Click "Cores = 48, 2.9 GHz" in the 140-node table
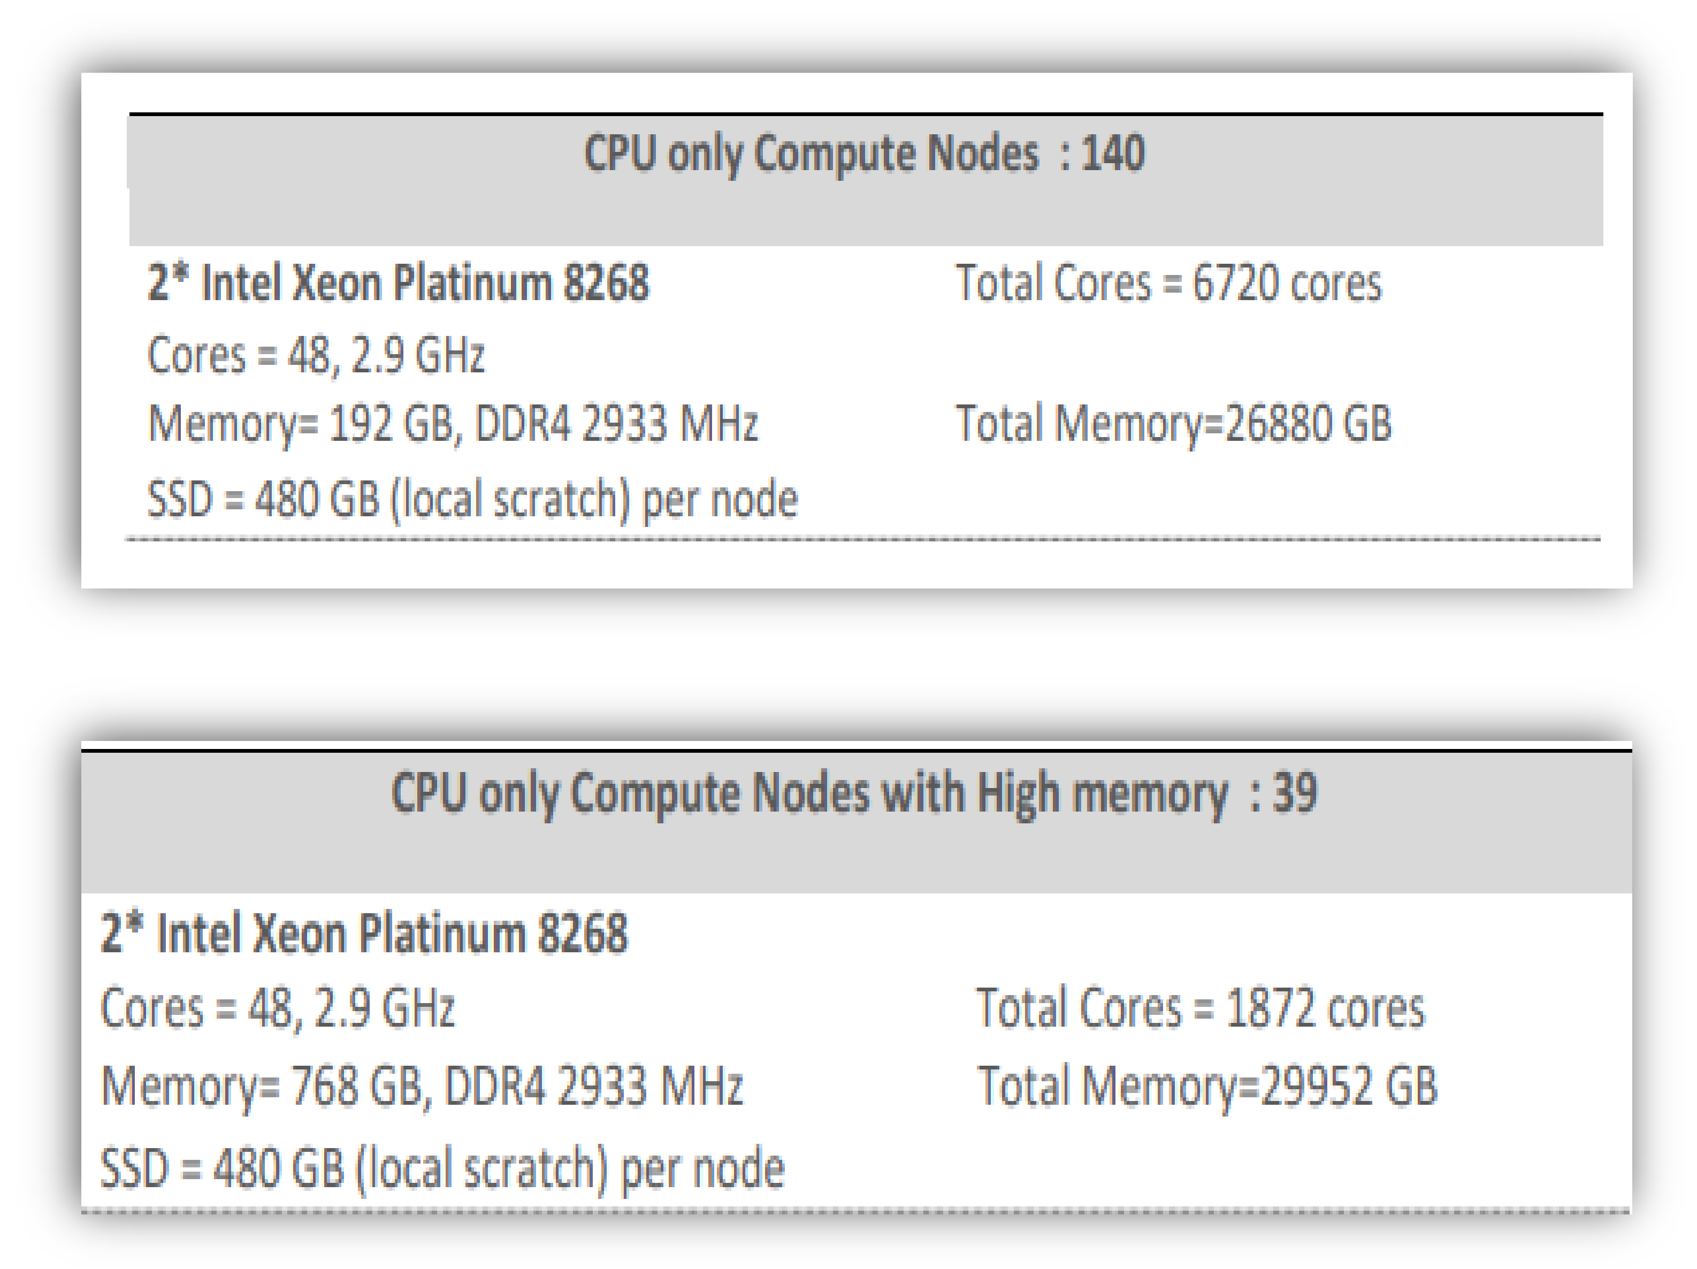This screenshot has width=1697, height=1269. click(x=316, y=355)
